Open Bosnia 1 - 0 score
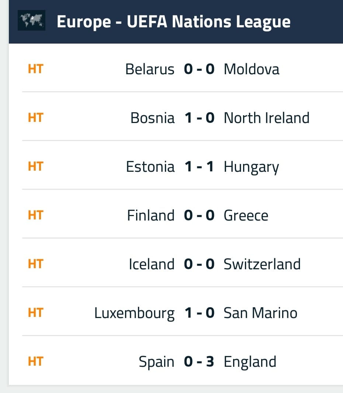343x393 pixels. point(199,118)
